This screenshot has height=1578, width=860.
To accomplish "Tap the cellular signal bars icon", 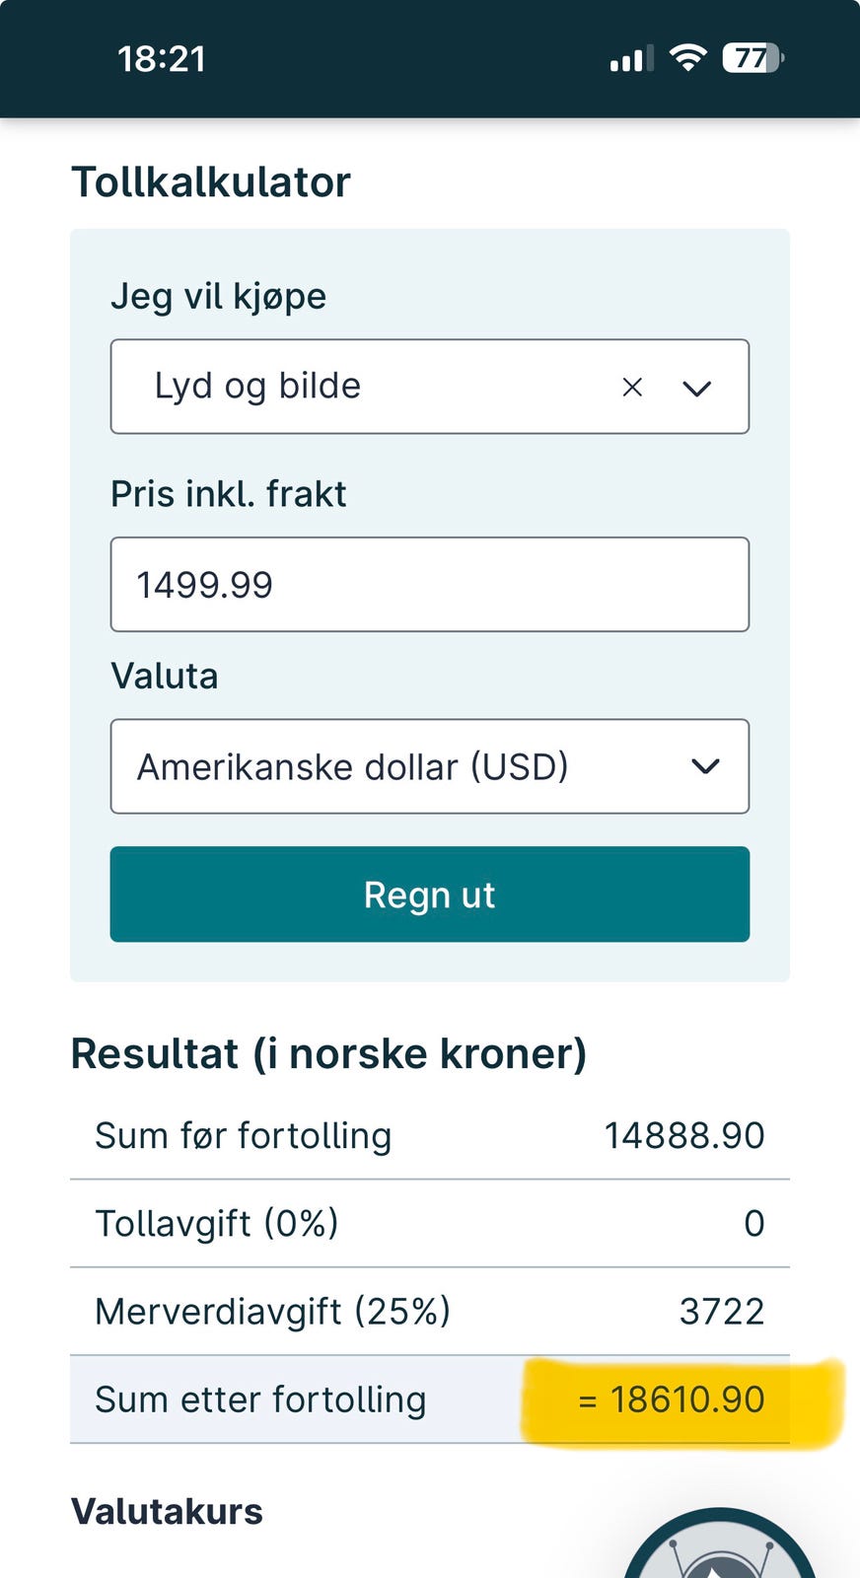I will coord(631,59).
